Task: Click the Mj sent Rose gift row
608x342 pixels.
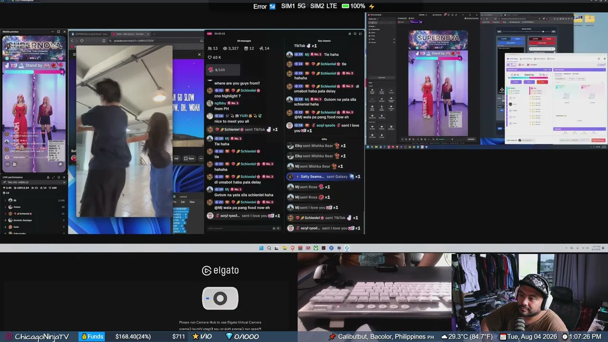Action: (309, 187)
